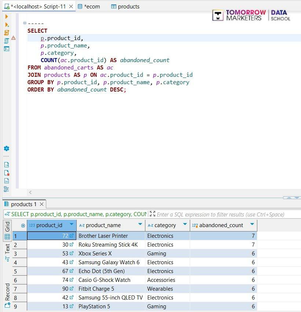Click the document with red badge icon

[x=7, y=173]
